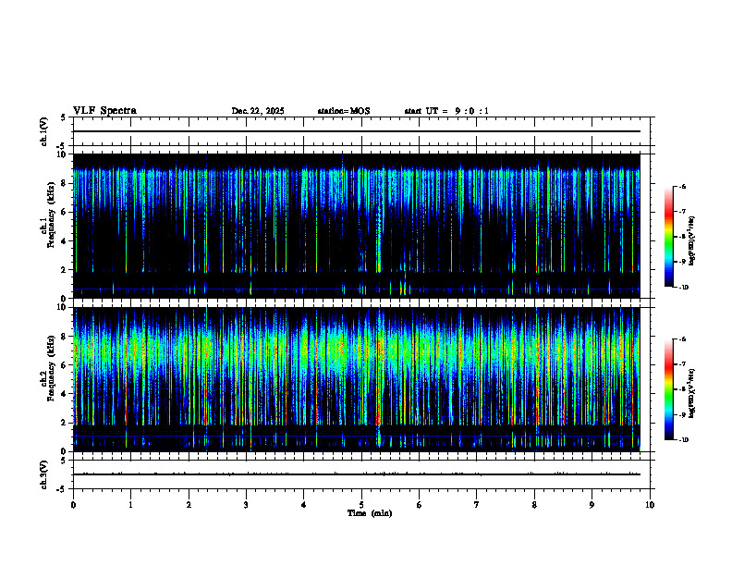The height and width of the screenshot is (566, 732).
Task: Click the '-10' label on ch.1 color bar
Action: coord(684,287)
